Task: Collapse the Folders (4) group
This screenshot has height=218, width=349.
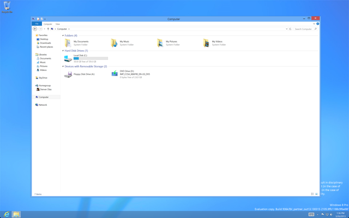Action: tap(63, 35)
